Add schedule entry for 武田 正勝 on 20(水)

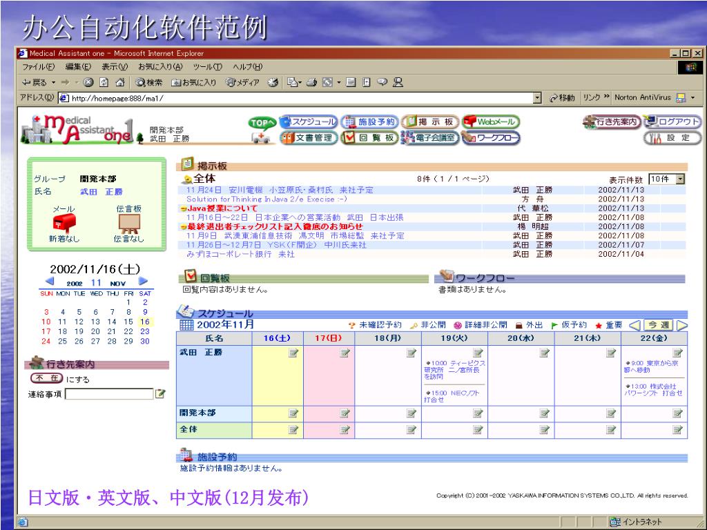click(x=545, y=353)
